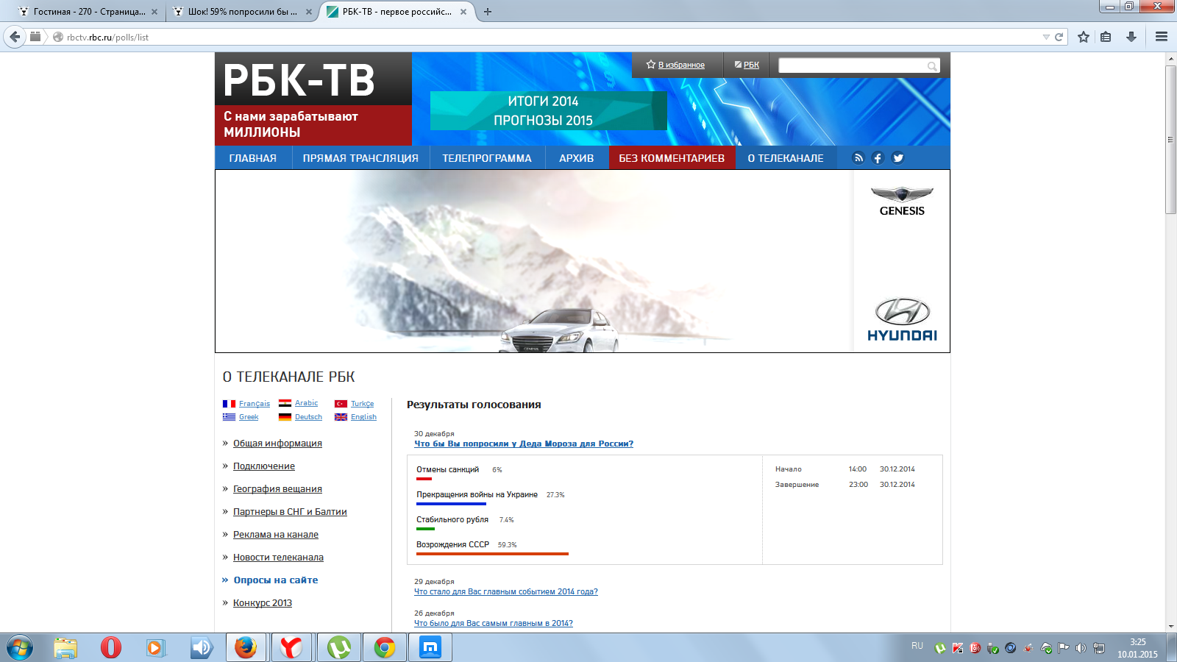Click the РБК-ТВ logo
The height and width of the screenshot is (662, 1177).
click(299, 79)
